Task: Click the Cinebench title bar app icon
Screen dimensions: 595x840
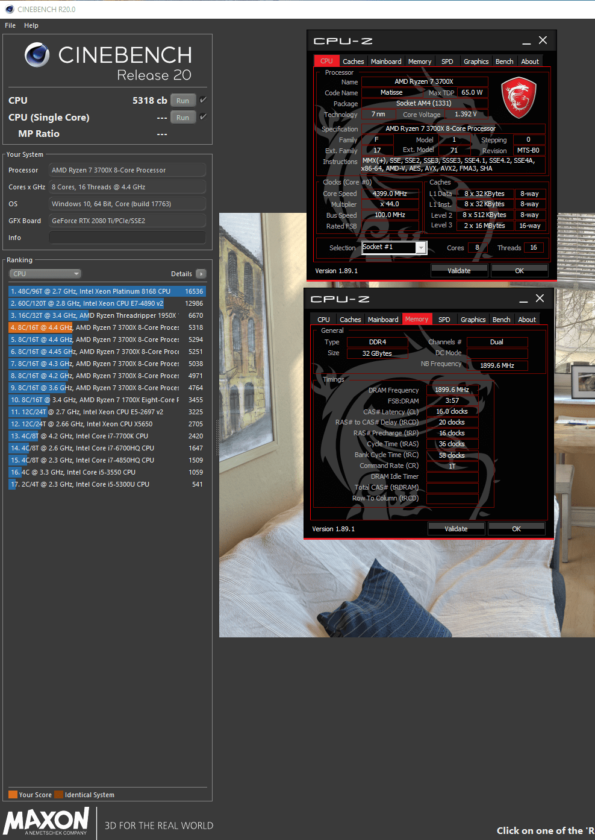Action: tap(9, 9)
